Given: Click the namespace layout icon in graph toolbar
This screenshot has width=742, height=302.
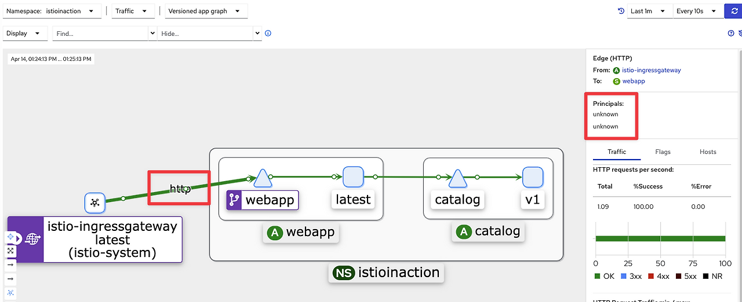Looking at the screenshot, I should click(10, 293).
